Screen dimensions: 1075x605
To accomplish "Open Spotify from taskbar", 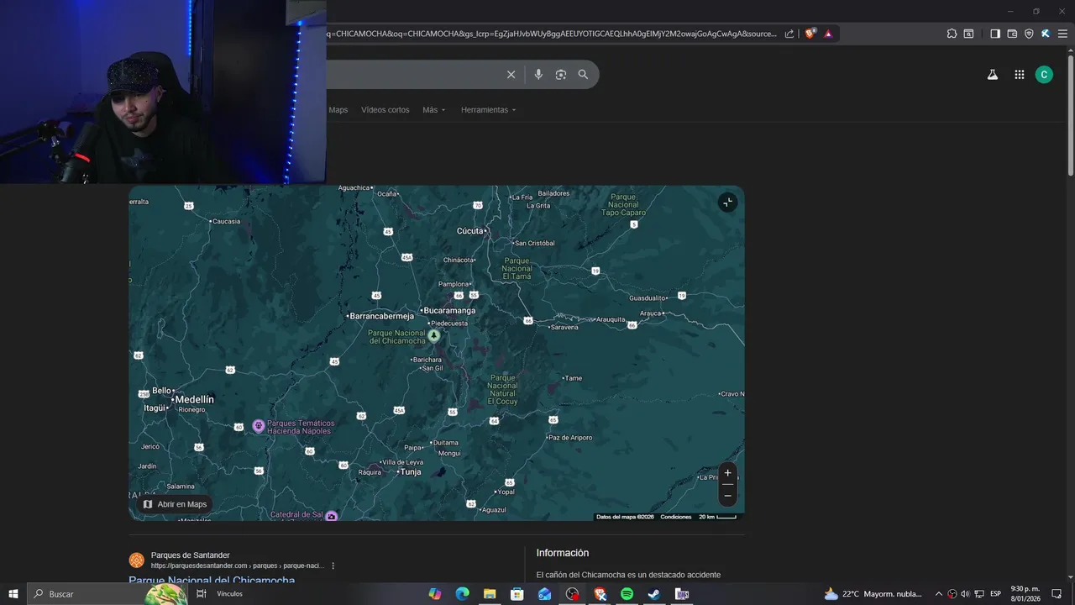I will click(x=627, y=594).
